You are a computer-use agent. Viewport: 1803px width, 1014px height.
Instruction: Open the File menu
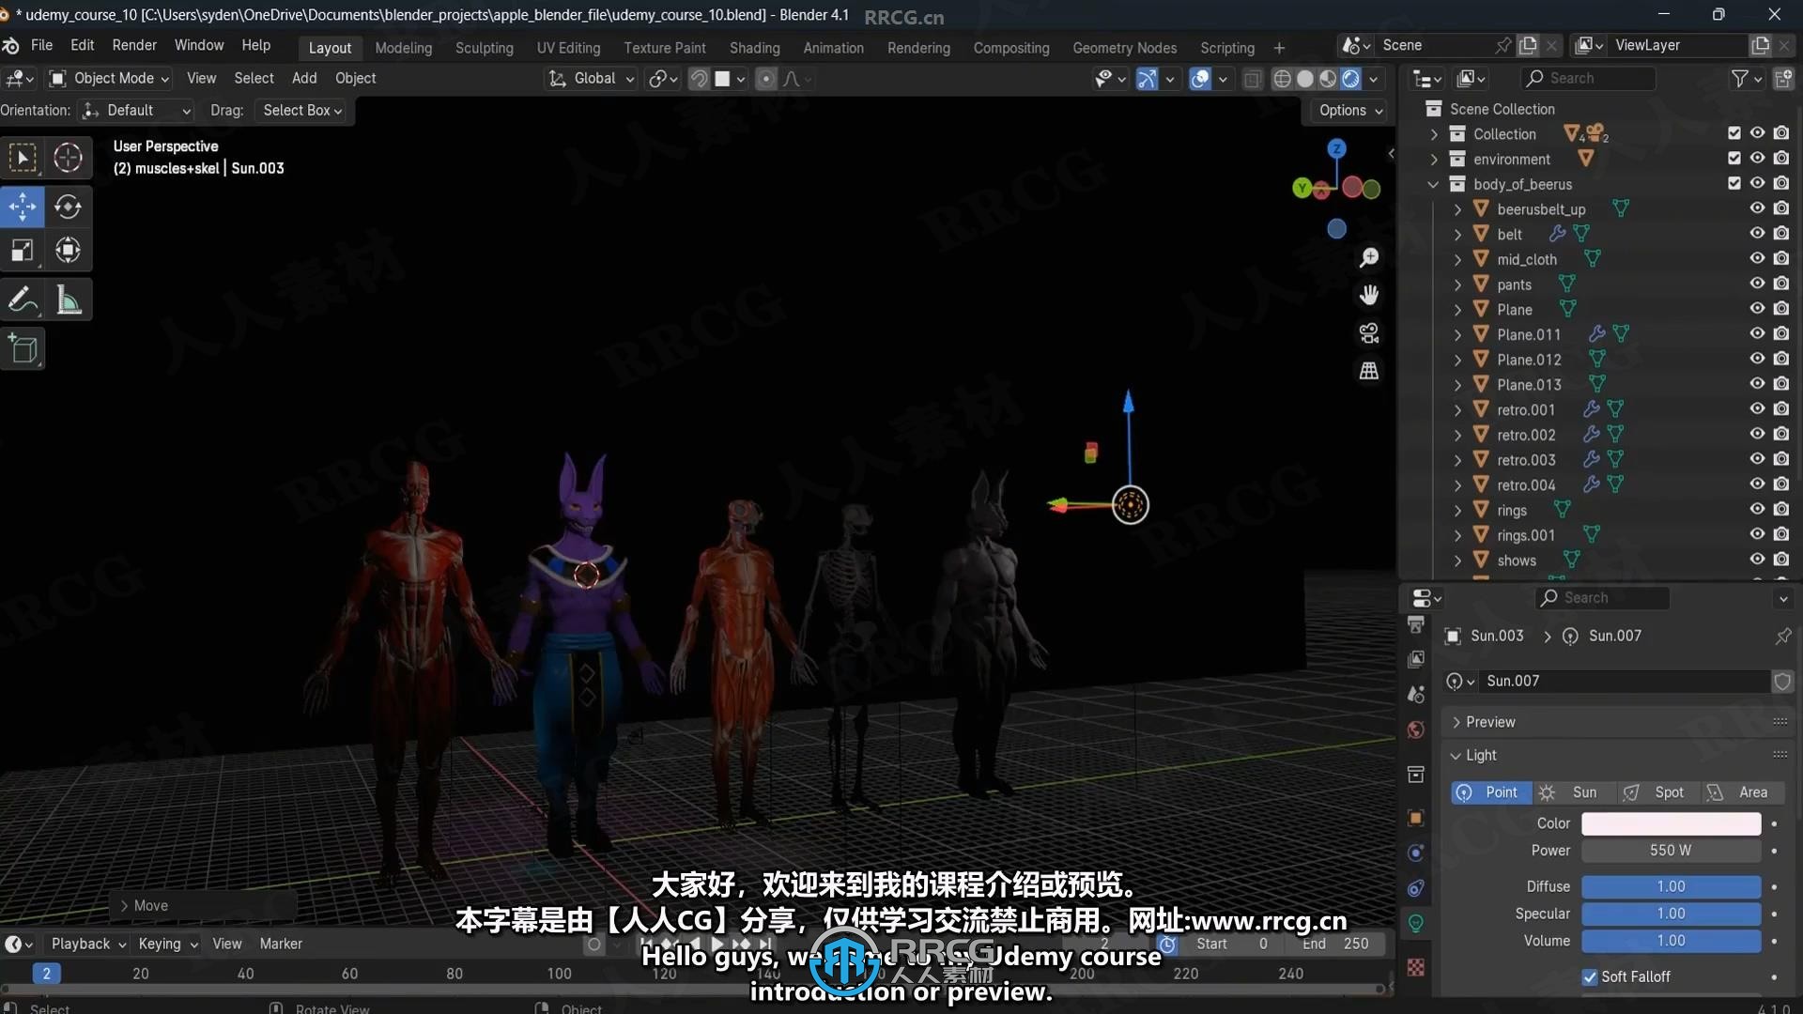pyautogui.click(x=41, y=46)
